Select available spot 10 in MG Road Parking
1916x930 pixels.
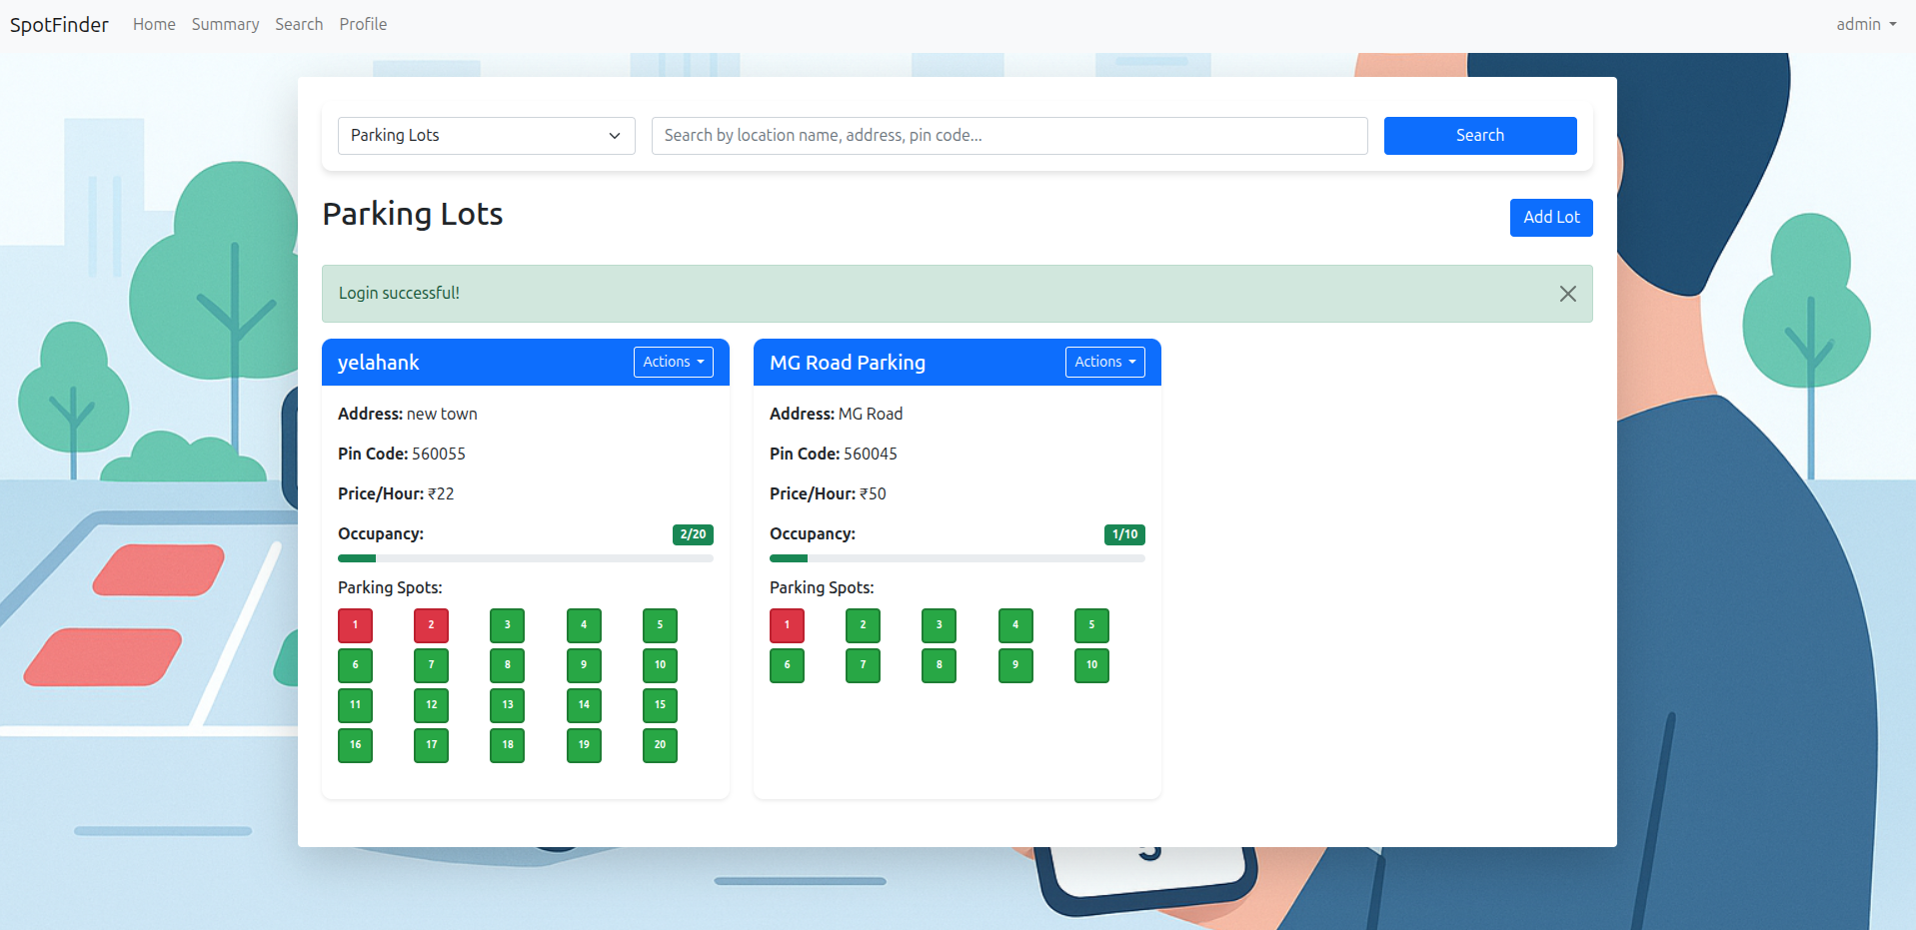(x=1091, y=665)
